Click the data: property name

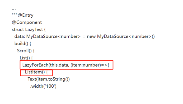(20, 37)
